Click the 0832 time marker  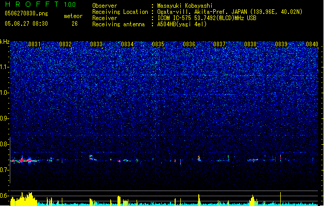tap(65, 44)
